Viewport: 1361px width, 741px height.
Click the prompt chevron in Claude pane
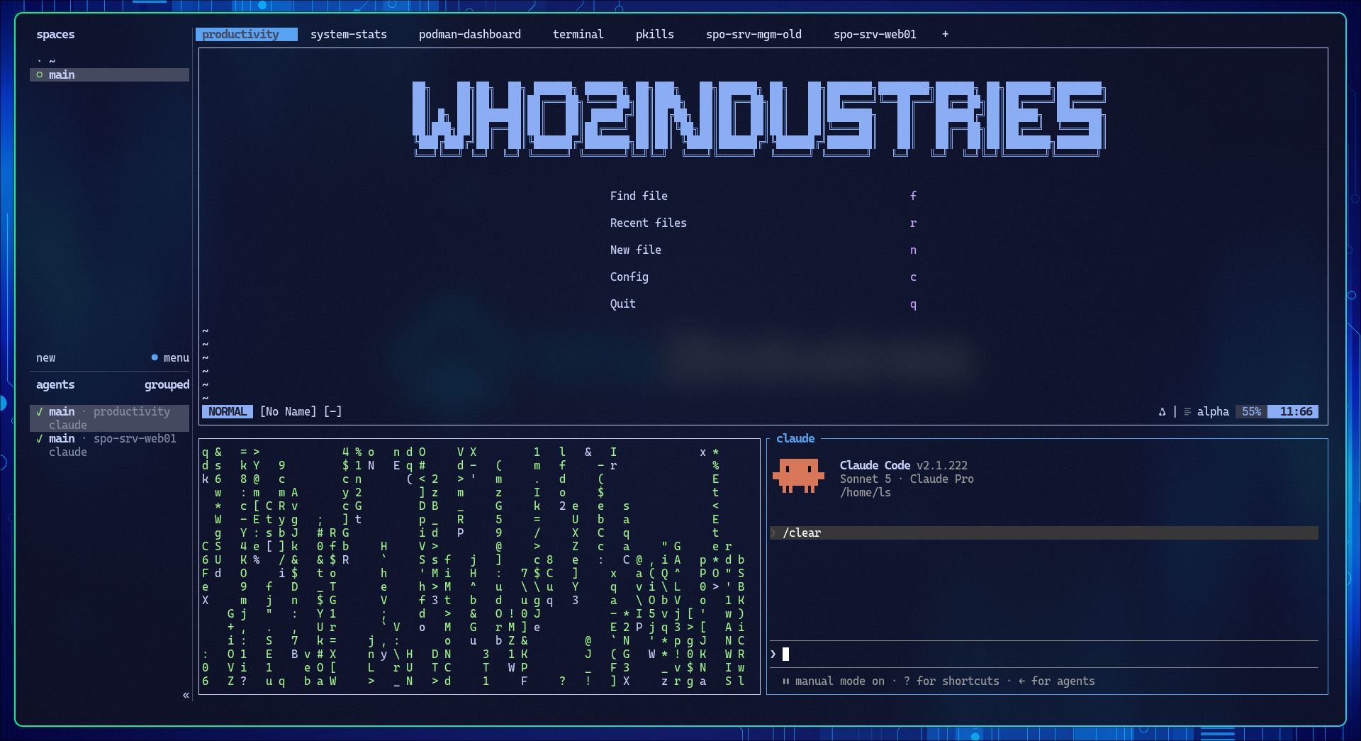(773, 654)
